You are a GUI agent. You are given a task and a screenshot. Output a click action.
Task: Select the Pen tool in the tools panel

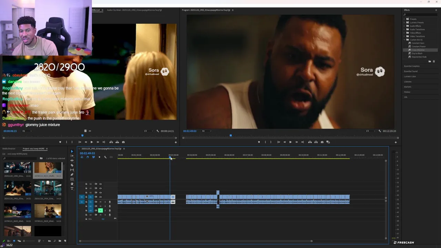72,175
